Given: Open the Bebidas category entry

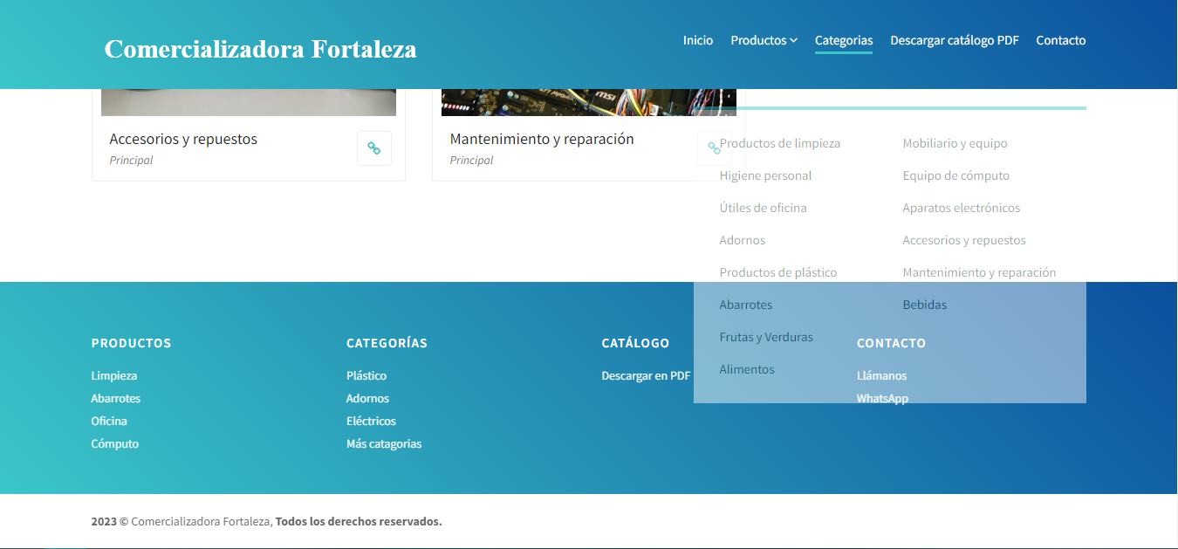Looking at the screenshot, I should coord(924,305).
